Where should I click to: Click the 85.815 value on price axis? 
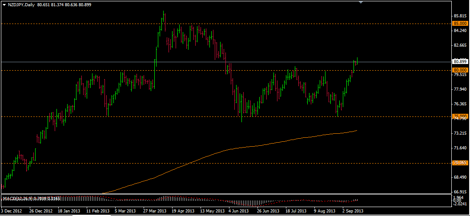point(460,16)
